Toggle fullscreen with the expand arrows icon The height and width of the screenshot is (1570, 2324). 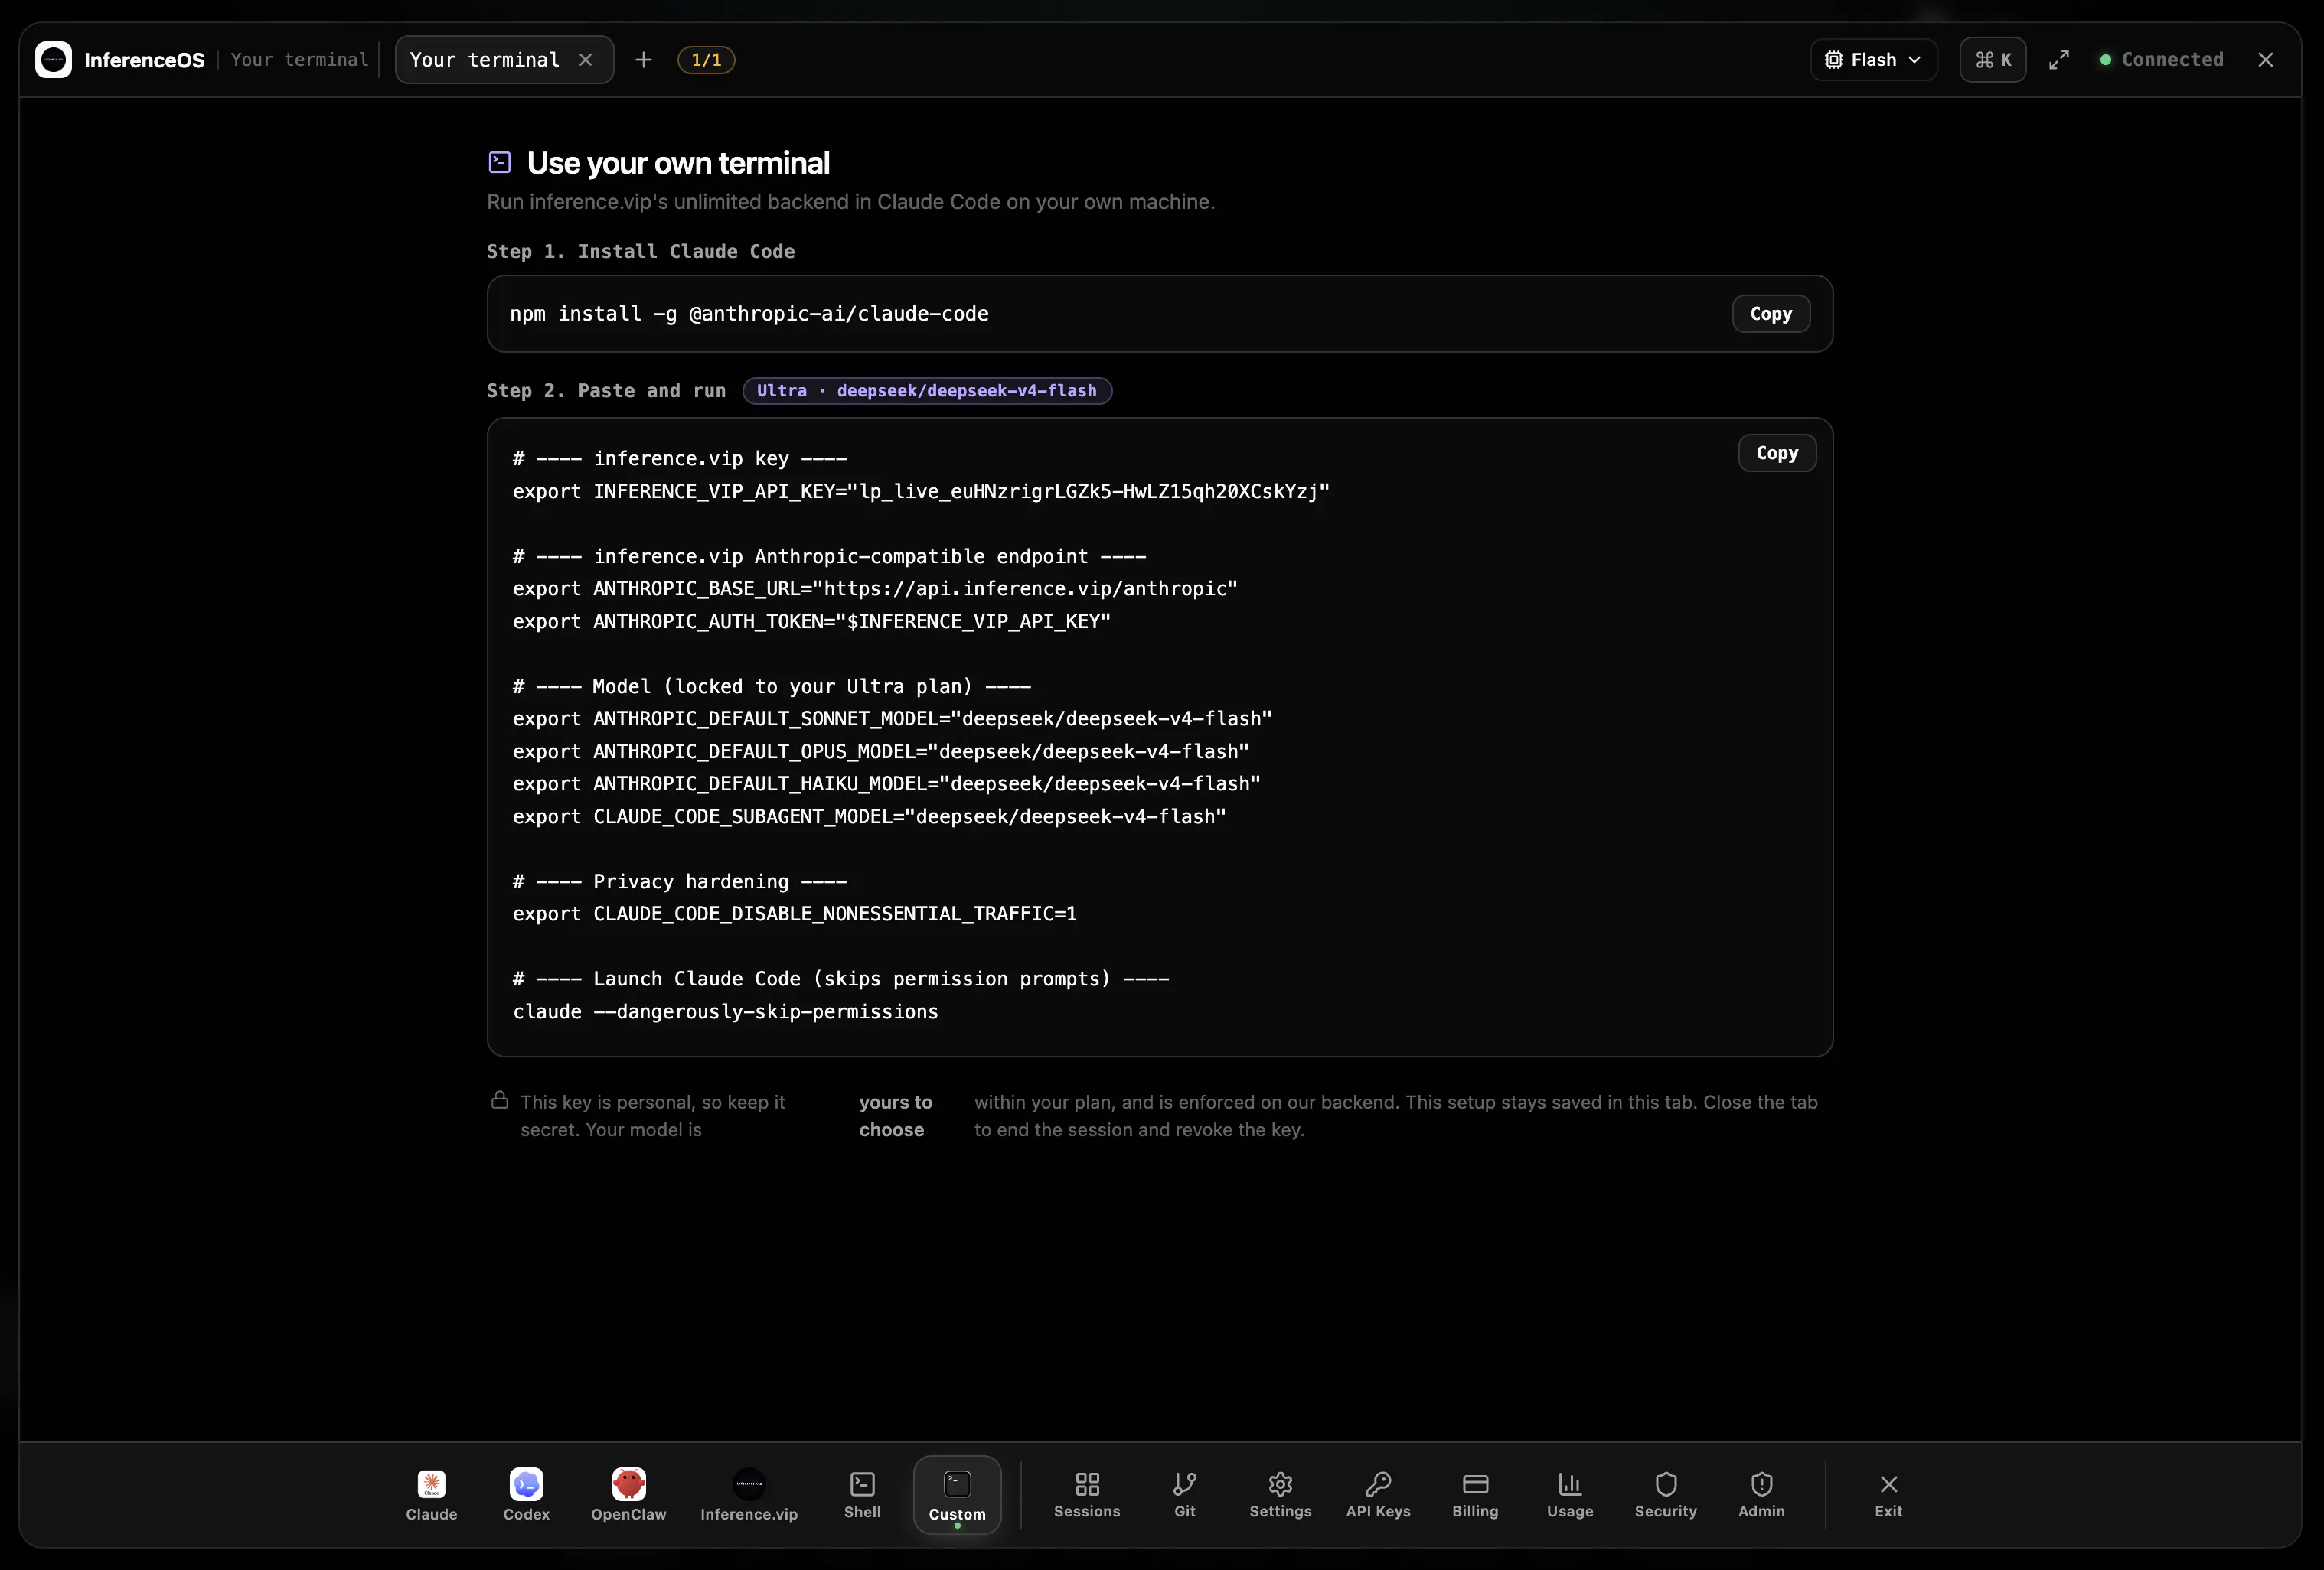point(2058,60)
